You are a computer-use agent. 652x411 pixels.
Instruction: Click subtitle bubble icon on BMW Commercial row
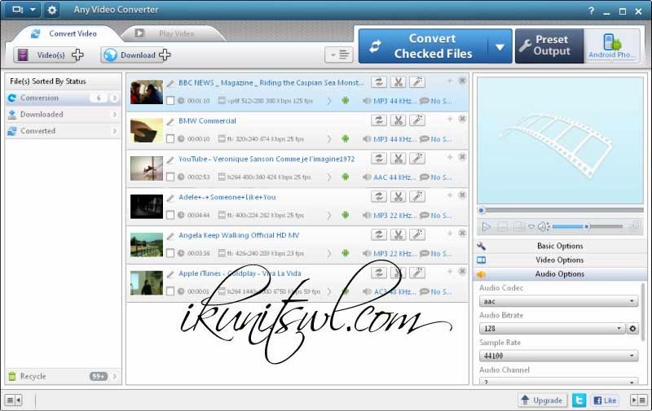424,138
